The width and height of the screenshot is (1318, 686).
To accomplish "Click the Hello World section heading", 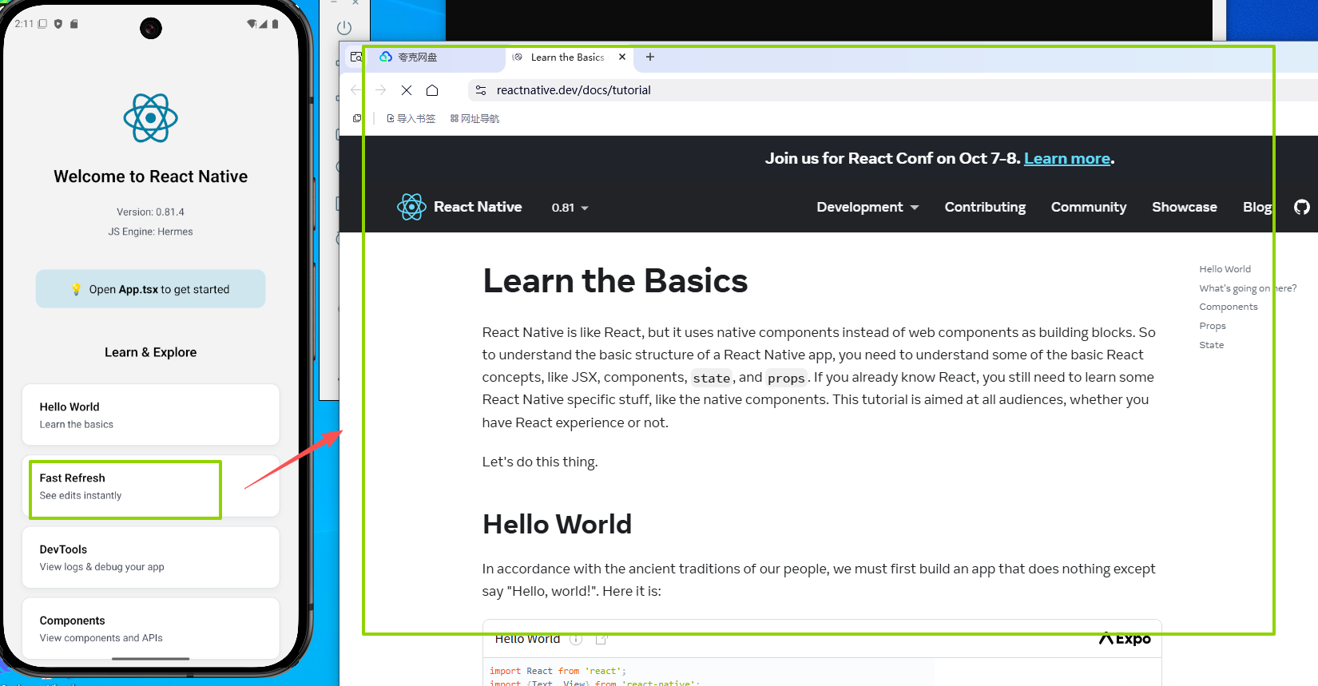I will click(557, 525).
